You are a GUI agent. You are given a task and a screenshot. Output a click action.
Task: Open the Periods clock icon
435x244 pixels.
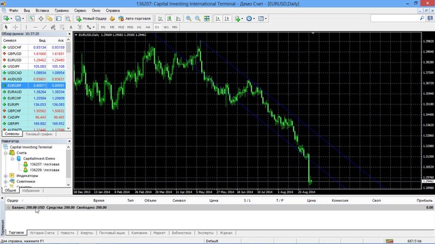coord(249,18)
